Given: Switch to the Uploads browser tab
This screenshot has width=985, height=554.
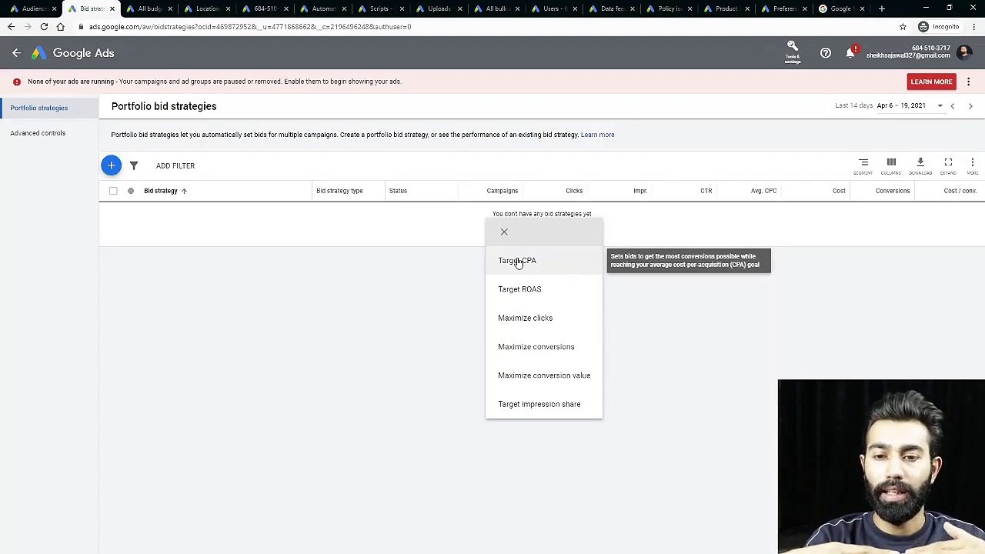Looking at the screenshot, I should click(438, 8).
